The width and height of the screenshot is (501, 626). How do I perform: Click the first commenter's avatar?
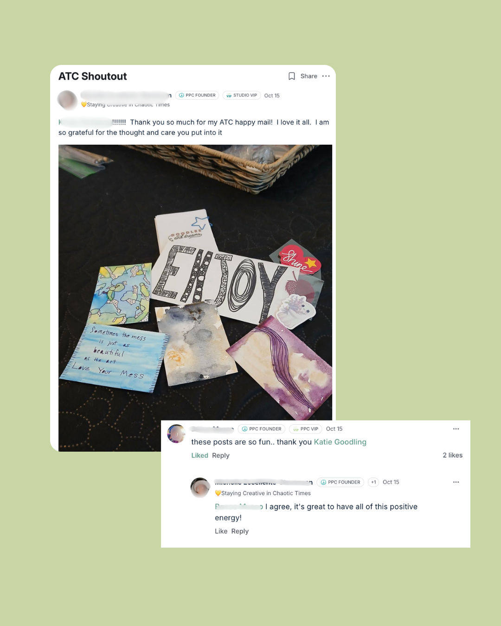click(176, 434)
